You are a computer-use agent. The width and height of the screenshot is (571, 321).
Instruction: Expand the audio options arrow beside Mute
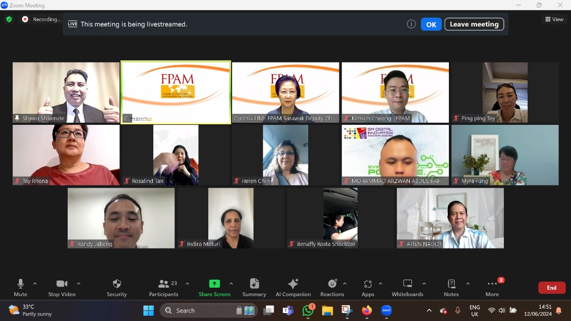[x=35, y=284]
